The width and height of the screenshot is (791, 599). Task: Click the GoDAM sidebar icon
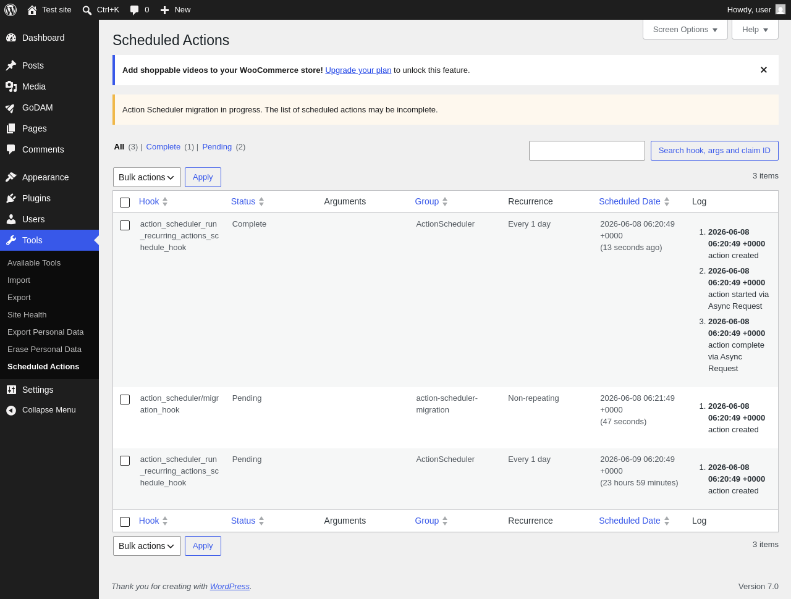(x=11, y=107)
